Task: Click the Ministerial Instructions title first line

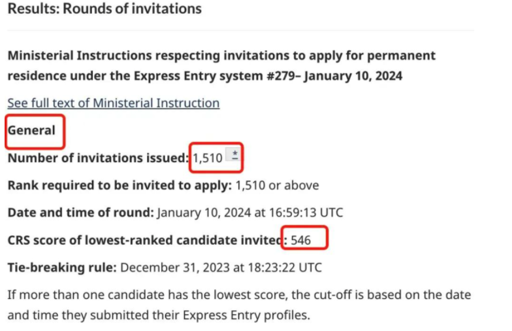Action: (221, 56)
